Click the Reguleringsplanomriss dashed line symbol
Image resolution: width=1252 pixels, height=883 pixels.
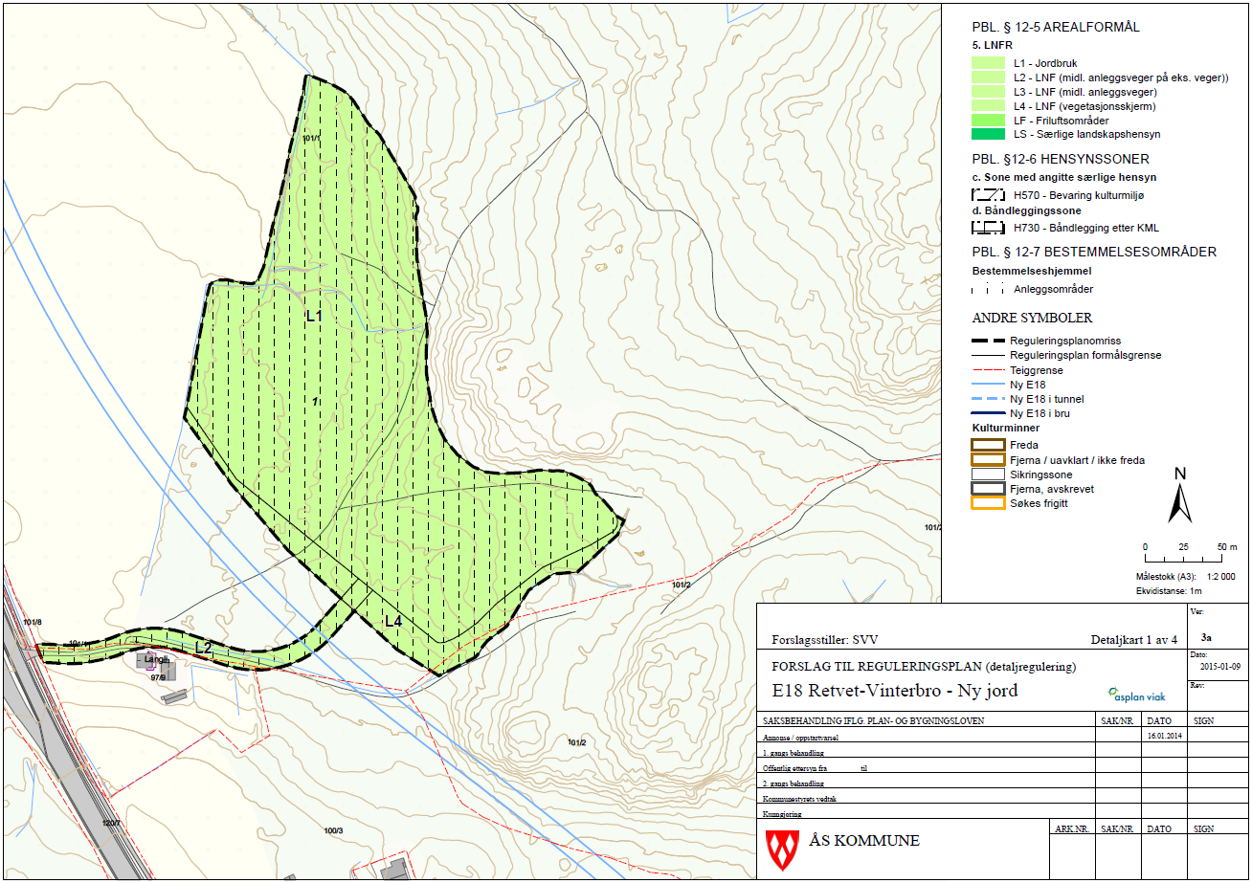click(987, 341)
